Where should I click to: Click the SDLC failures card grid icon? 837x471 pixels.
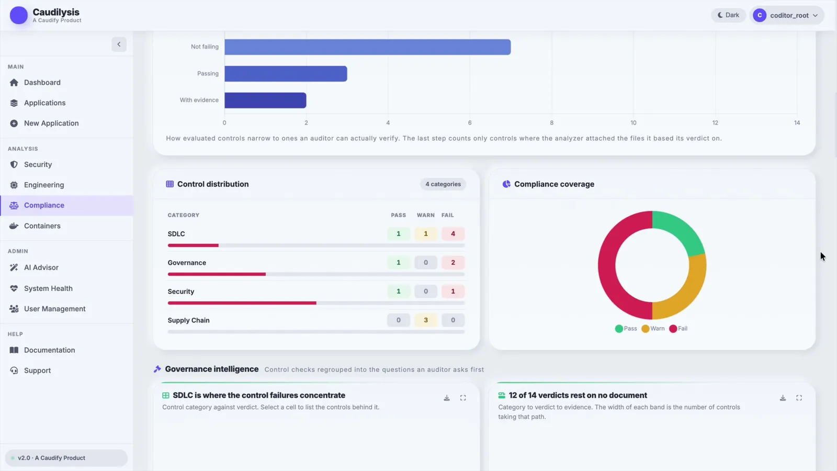tap(166, 396)
